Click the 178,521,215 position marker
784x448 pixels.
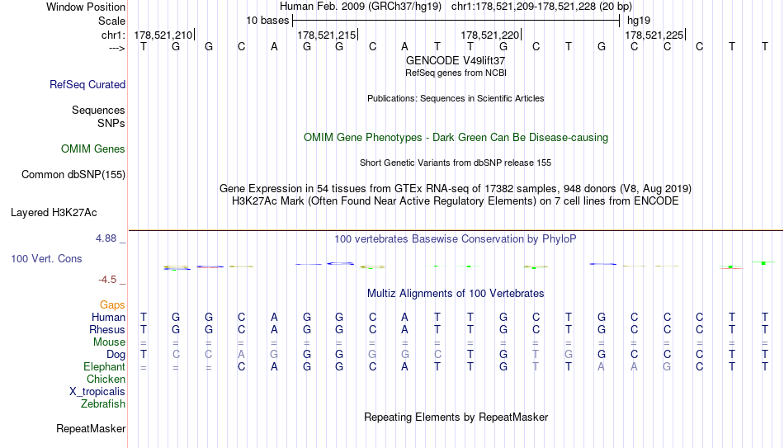point(327,35)
